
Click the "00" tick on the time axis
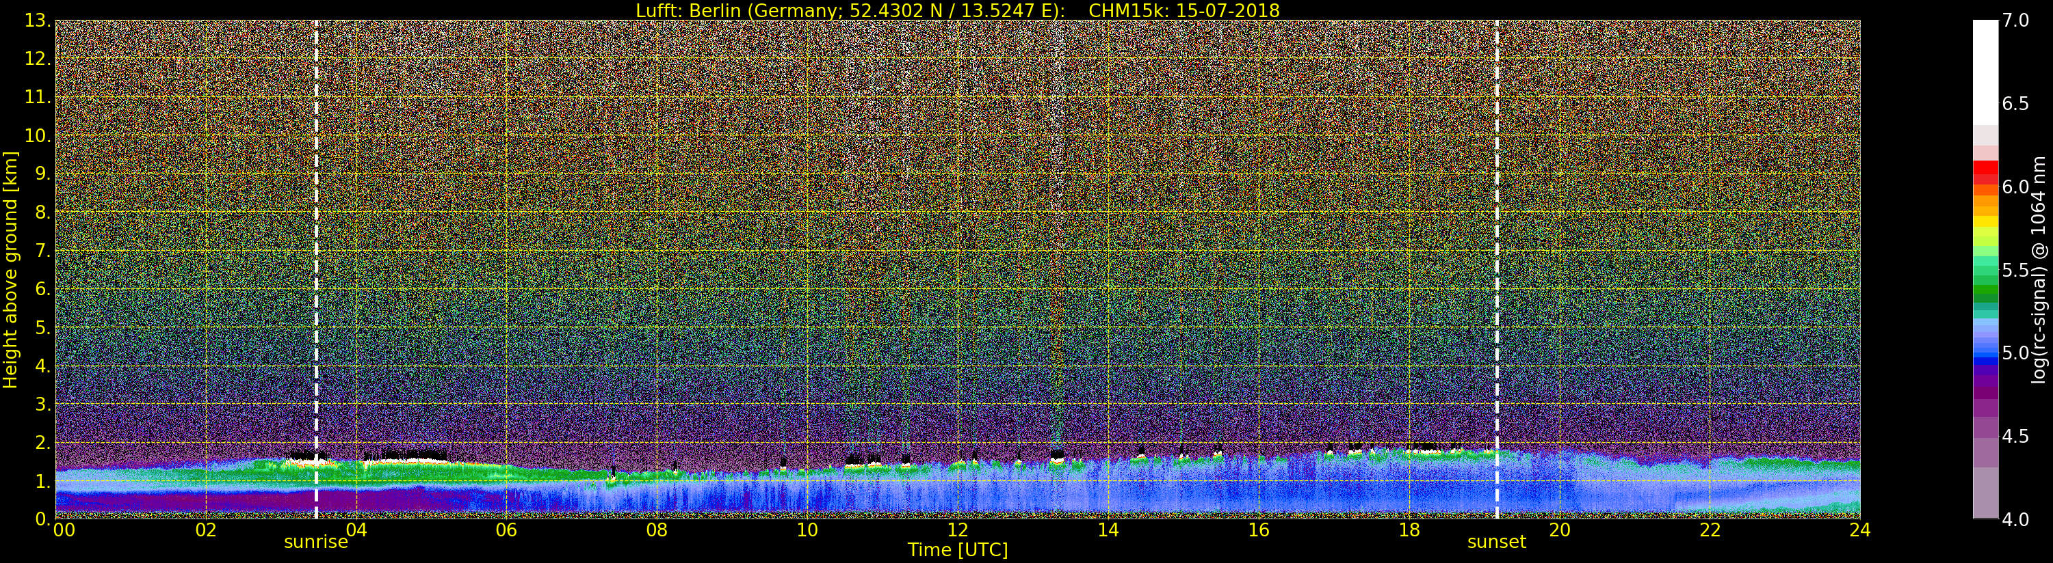pyautogui.click(x=64, y=530)
